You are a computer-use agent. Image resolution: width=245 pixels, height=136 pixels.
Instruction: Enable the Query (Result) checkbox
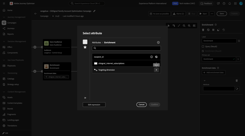(203, 47)
